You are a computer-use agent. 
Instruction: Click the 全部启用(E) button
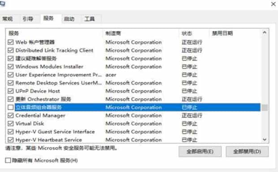(200, 151)
